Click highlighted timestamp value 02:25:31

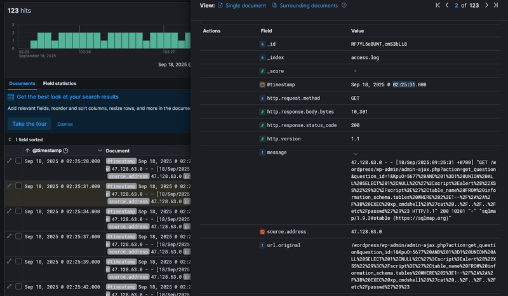404,84
